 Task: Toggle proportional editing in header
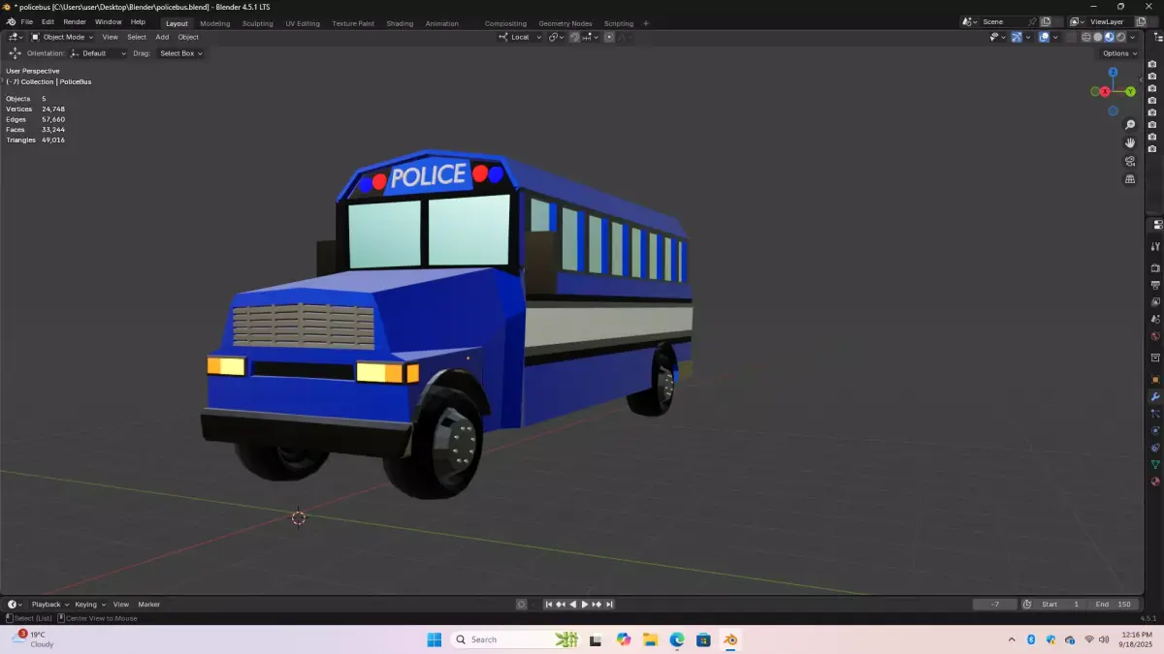pyautogui.click(x=609, y=37)
